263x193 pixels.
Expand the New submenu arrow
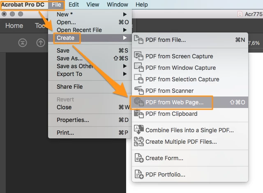pos(125,14)
